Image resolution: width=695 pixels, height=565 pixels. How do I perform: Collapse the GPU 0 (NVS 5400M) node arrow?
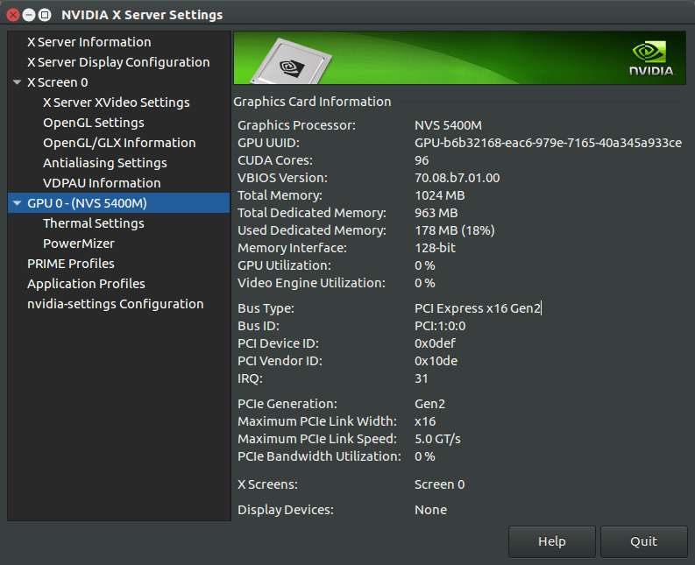pyautogui.click(x=18, y=203)
